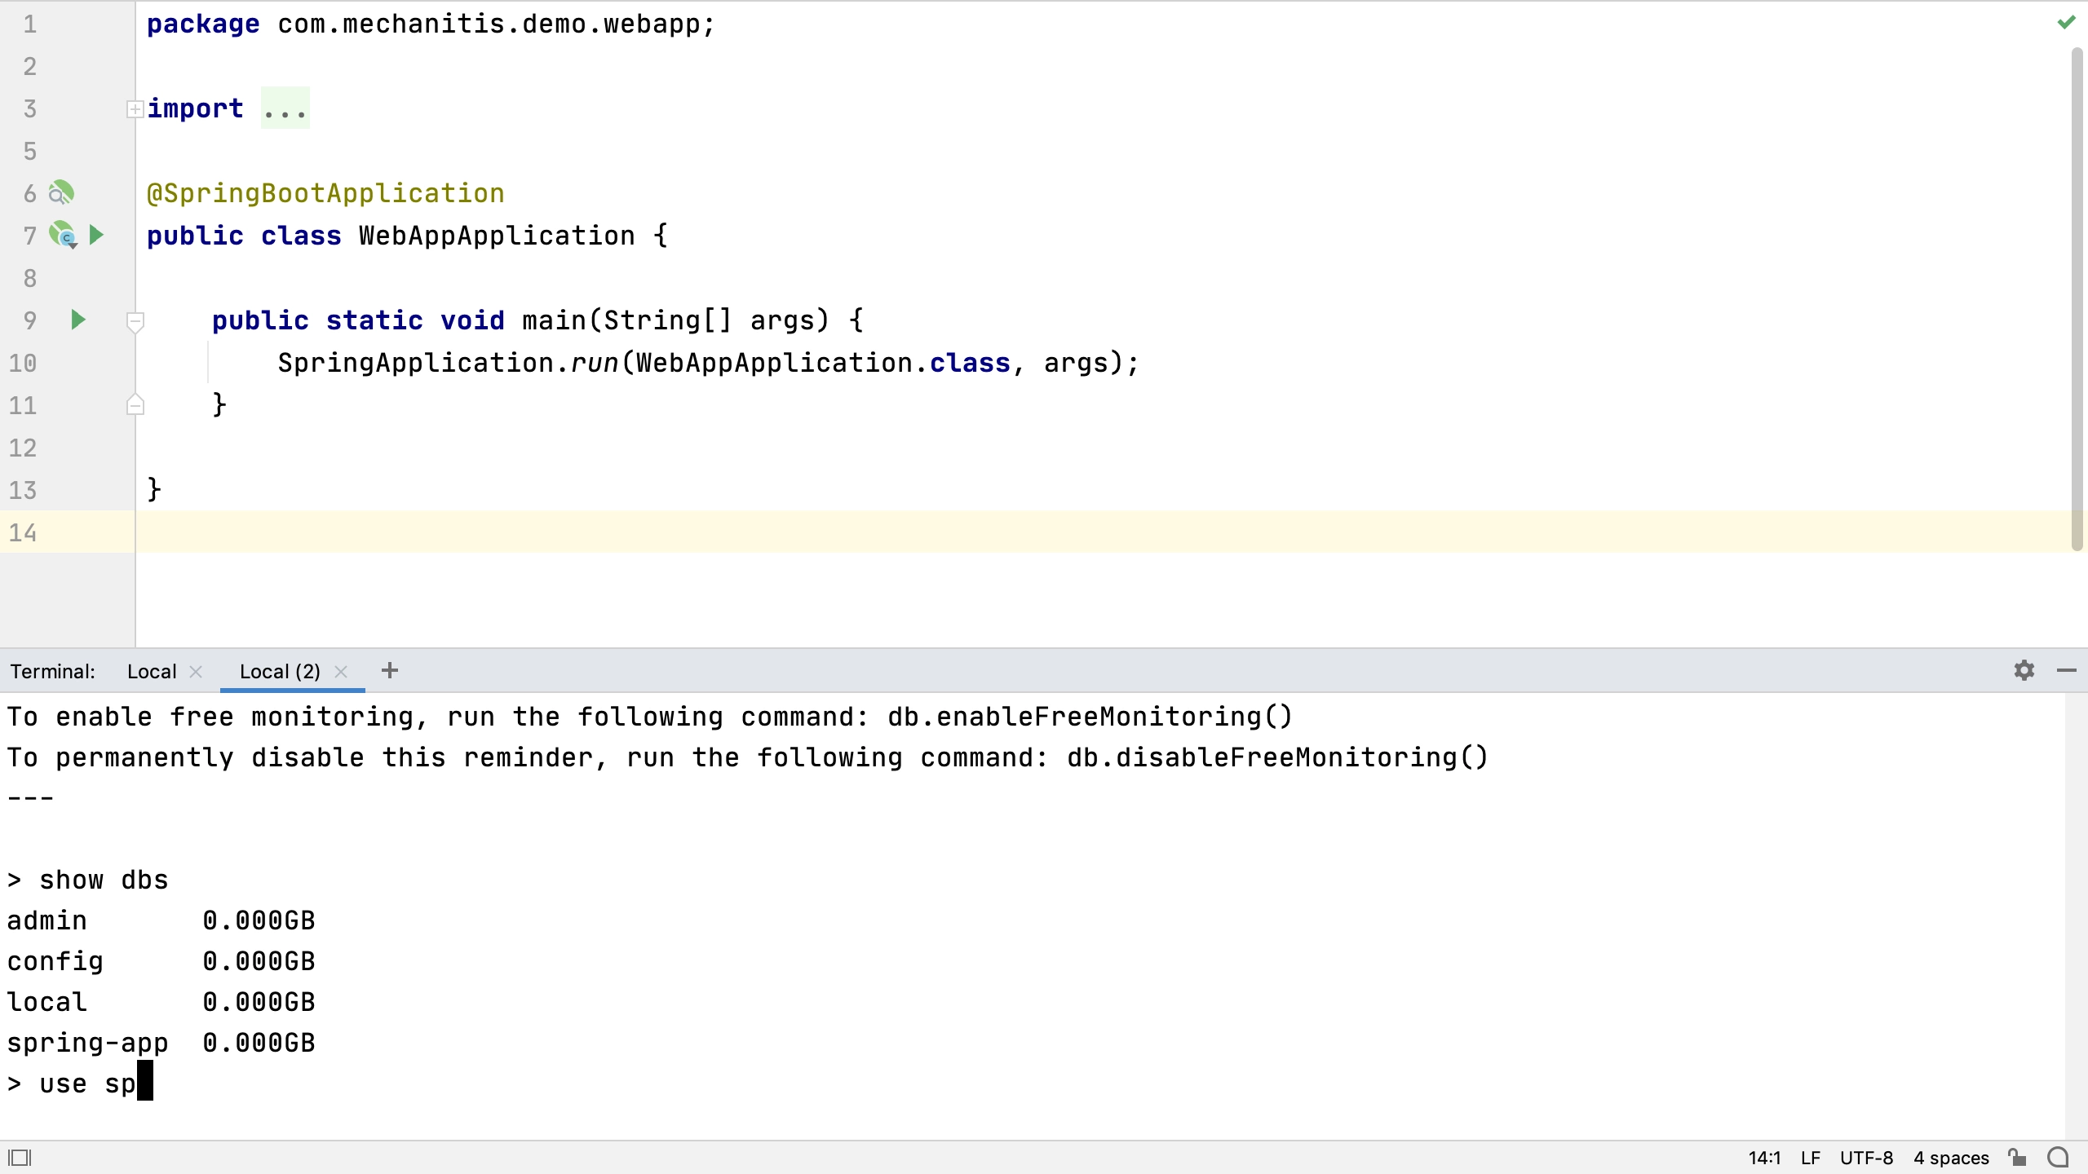
Task: Click the reload/refresh icon on line 6
Action: point(62,192)
